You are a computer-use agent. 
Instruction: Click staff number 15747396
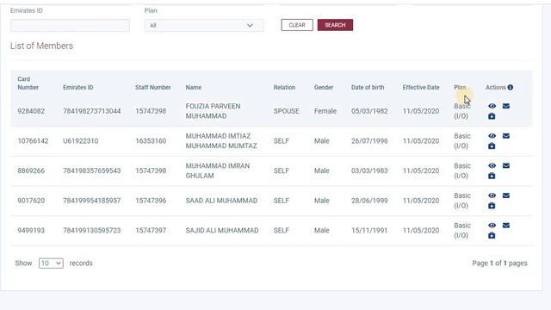pos(151,201)
